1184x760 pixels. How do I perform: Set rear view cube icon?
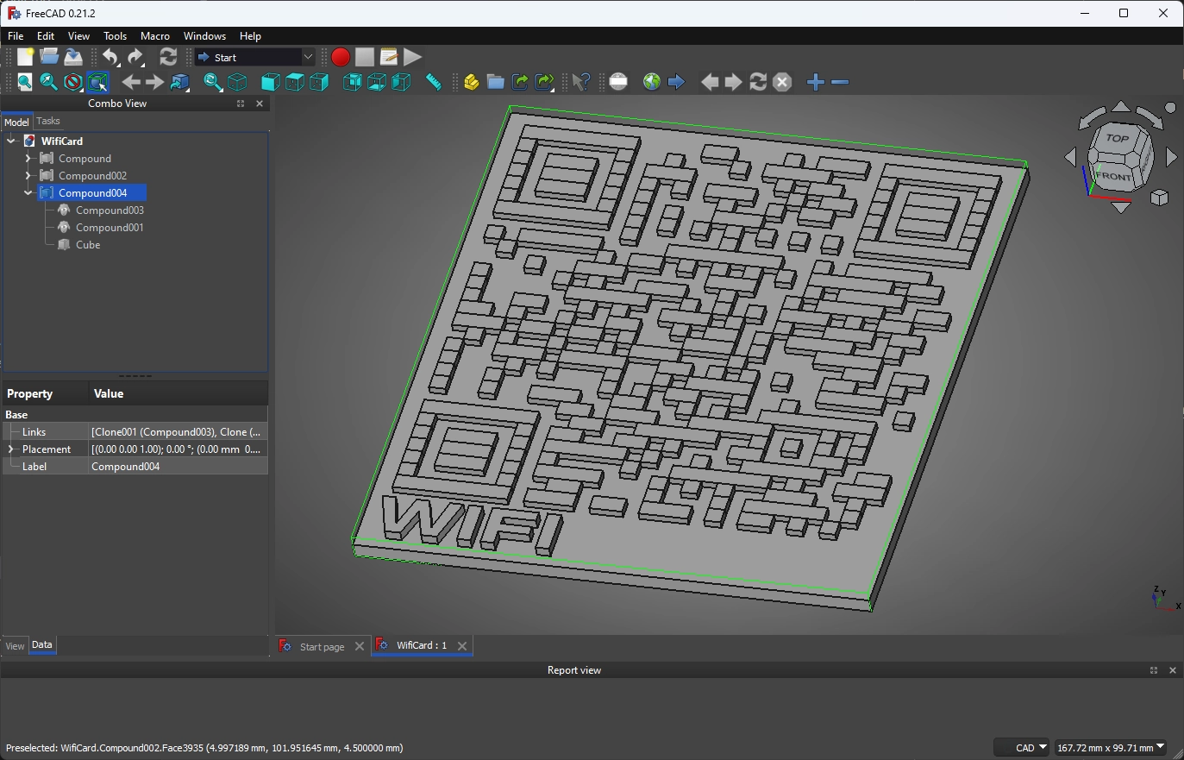pos(353,82)
